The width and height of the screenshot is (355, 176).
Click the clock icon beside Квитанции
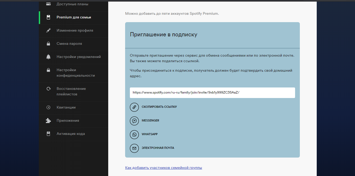coord(48,107)
